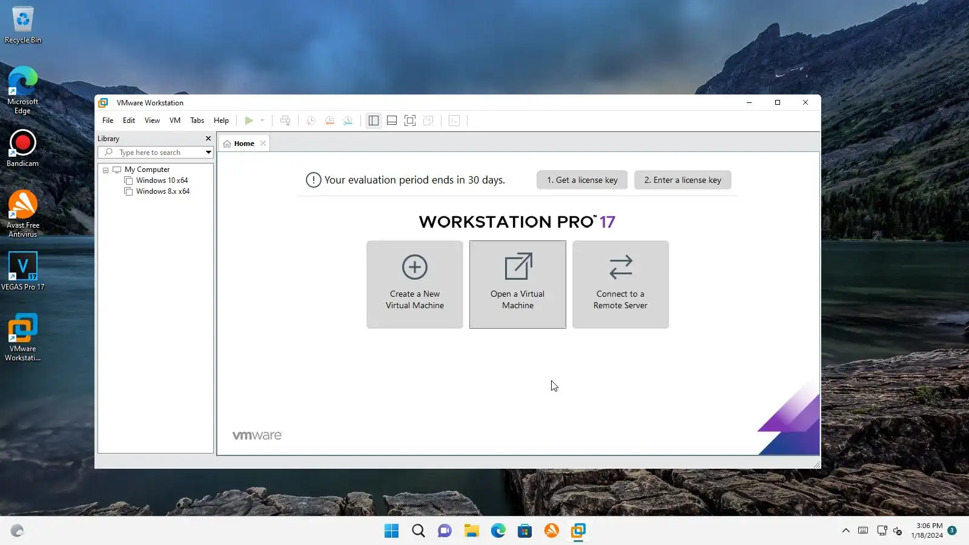The image size is (969, 545).
Task: Close the VMware Workstation window
Action: pyautogui.click(x=805, y=103)
